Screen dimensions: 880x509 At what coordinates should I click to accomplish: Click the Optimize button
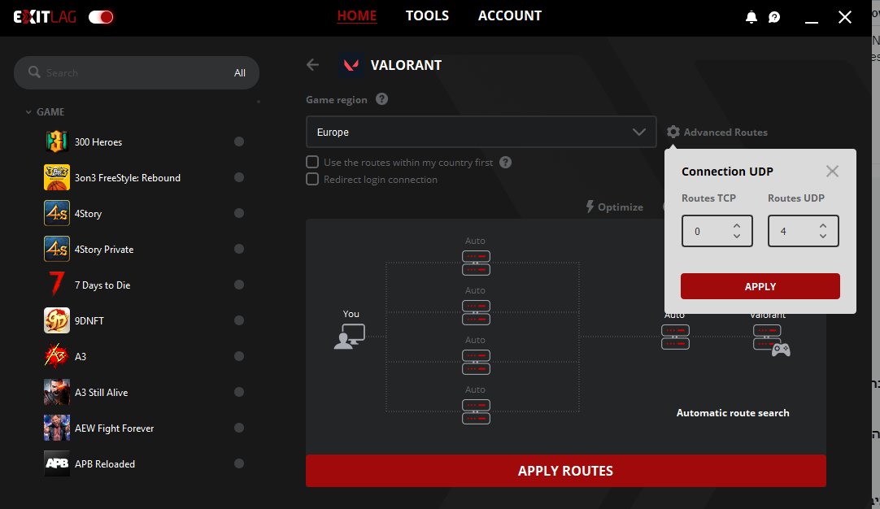point(615,207)
